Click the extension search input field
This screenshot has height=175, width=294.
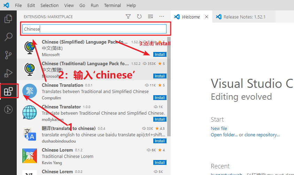click(x=94, y=29)
